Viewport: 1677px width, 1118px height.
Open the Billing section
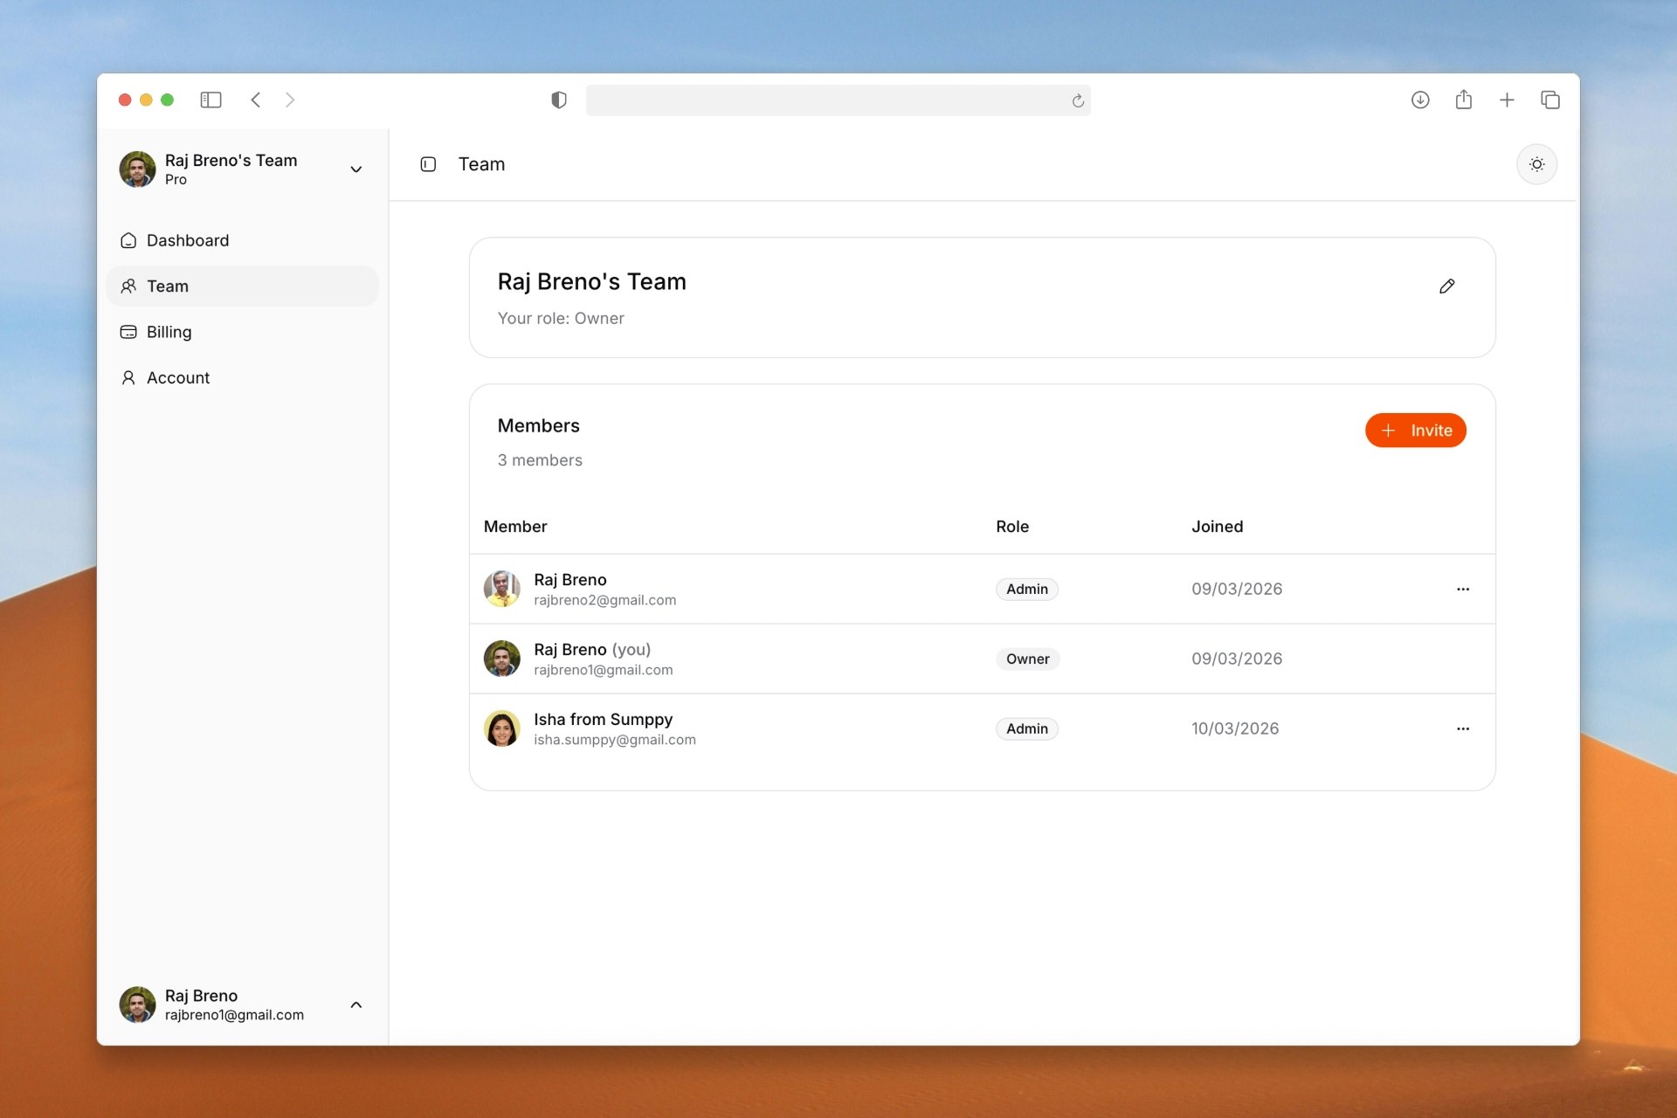[x=169, y=332]
